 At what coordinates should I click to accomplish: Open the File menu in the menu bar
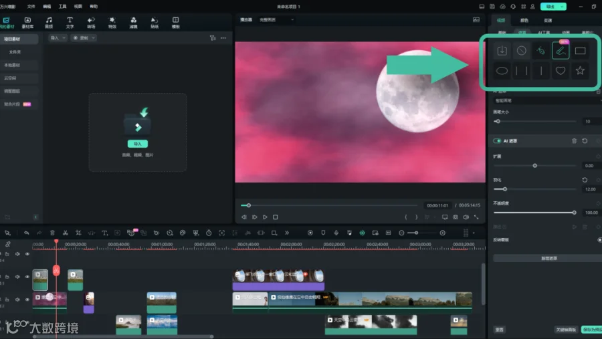point(31,7)
